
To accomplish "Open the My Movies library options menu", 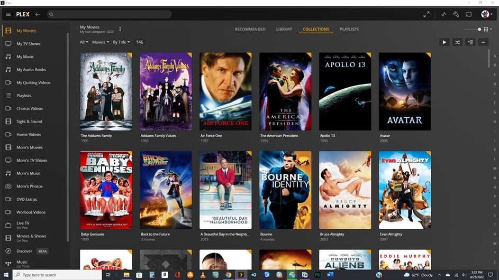I will pos(120,29).
